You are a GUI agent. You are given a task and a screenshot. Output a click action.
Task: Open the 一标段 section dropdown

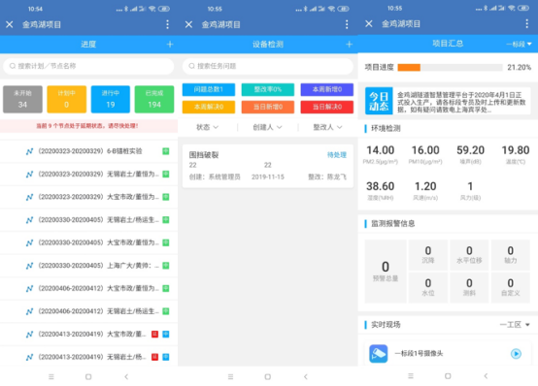(x=519, y=44)
